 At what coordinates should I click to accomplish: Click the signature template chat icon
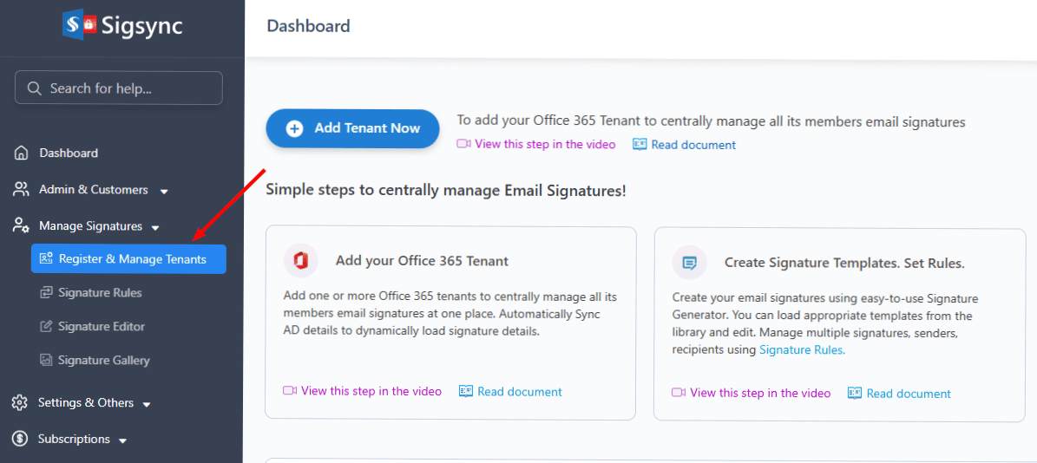(x=690, y=263)
